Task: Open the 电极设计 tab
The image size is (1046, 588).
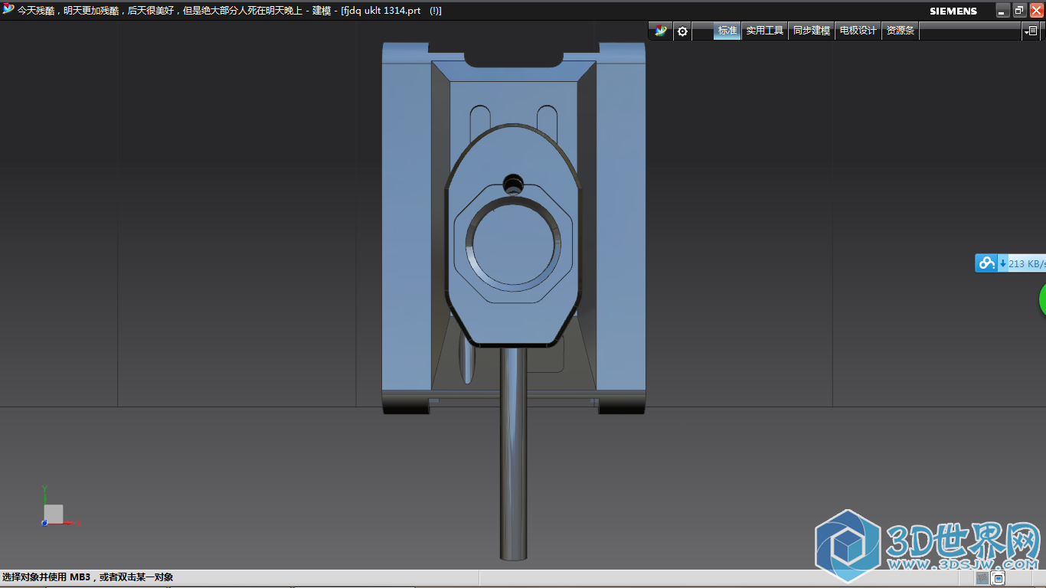Action: coord(858,31)
